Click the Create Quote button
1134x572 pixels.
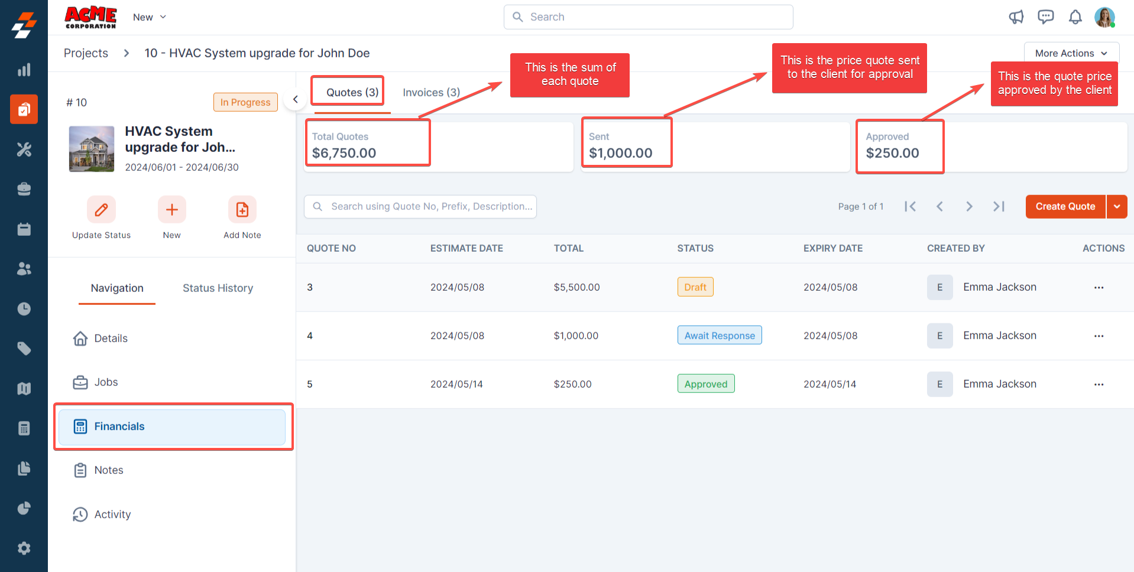[x=1065, y=207]
